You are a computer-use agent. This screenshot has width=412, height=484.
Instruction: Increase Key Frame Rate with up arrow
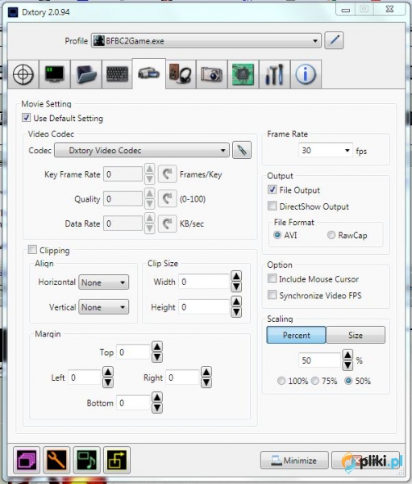click(149, 169)
